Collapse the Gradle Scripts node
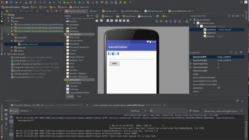The width and height of the screenshot is (249, 140). pos(5,54)
